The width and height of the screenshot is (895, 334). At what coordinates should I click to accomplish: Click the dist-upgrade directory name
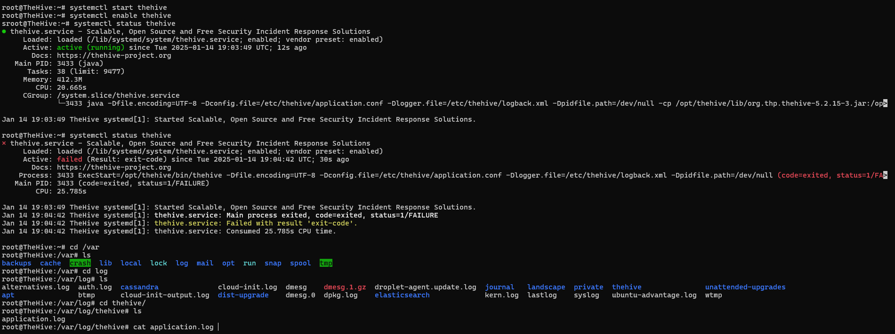pyautogui.click(x=243, y=295)
